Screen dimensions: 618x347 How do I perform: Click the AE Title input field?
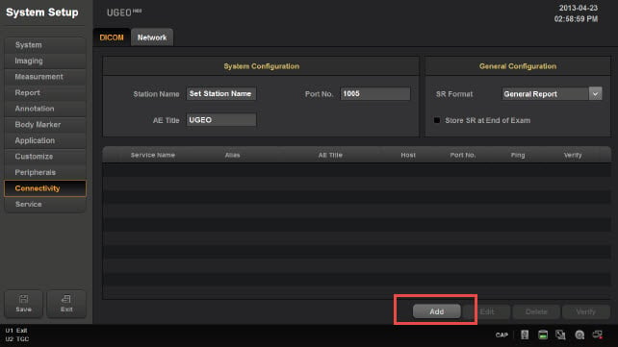221,120
